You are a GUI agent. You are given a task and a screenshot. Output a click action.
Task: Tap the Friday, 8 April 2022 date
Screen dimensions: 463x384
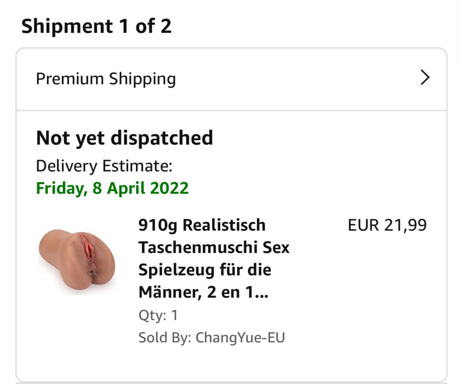pyautogui.click(x=112, y=188)
